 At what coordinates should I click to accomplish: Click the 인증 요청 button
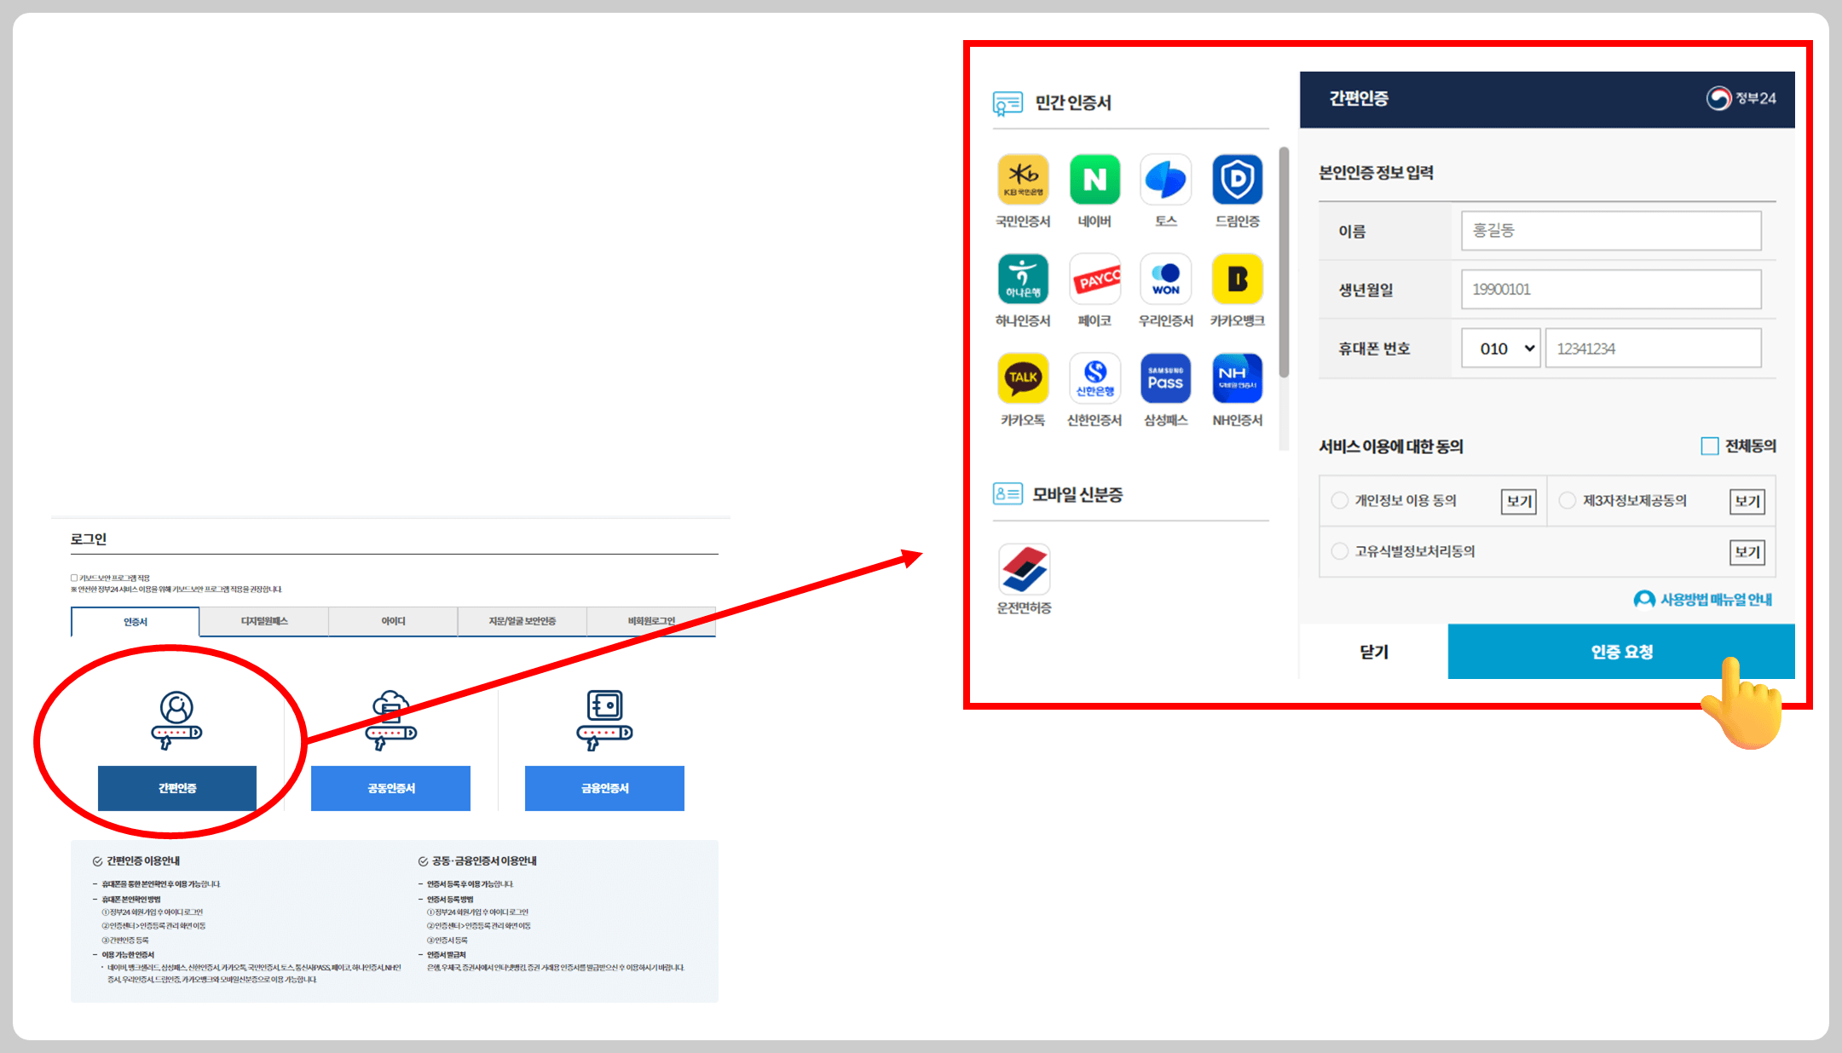pos(1621,652)
